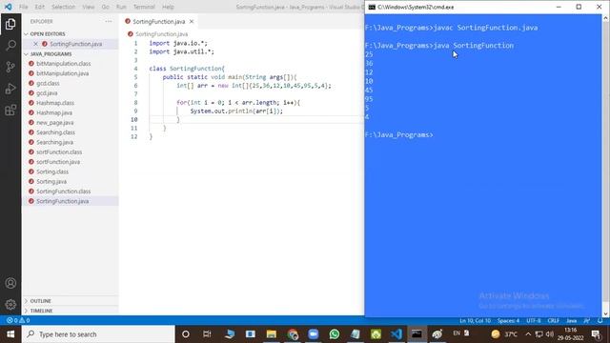610x343 pixels.
Task: Open the View menu
Action: (89, 7)
